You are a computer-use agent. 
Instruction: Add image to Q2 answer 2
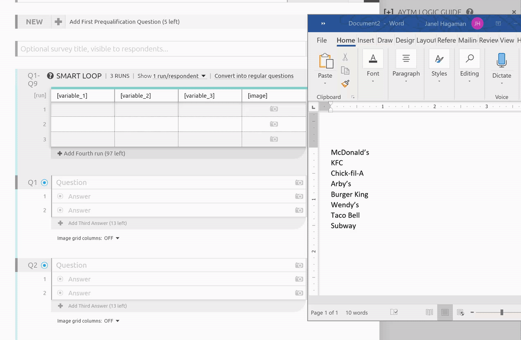point(299,293)
